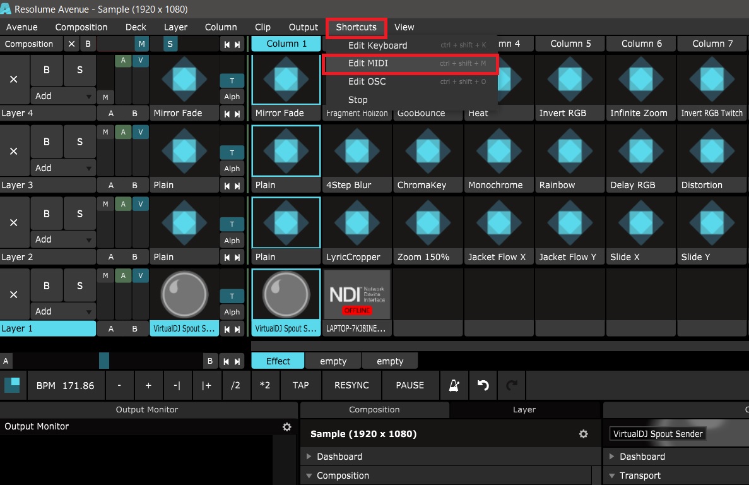The image size is (749, 485).
Task: Toggle Layer 1 Solo S button
Action: tap(80, 285)
